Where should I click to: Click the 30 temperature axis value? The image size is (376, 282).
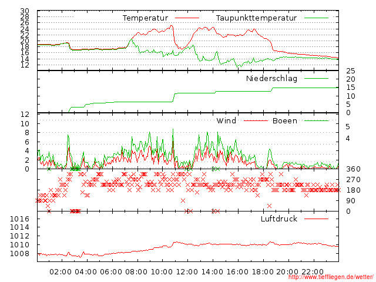pyautogui.click(x=25, y=11)
